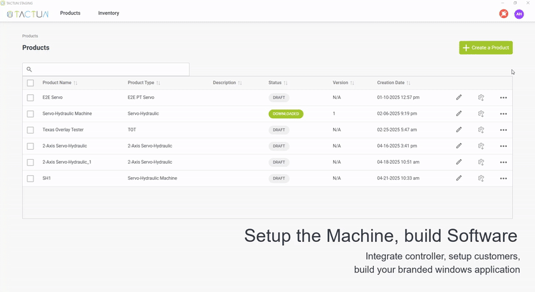Switch to the Inventory menu
The image size is (535, 292).
tap(108, 13)
